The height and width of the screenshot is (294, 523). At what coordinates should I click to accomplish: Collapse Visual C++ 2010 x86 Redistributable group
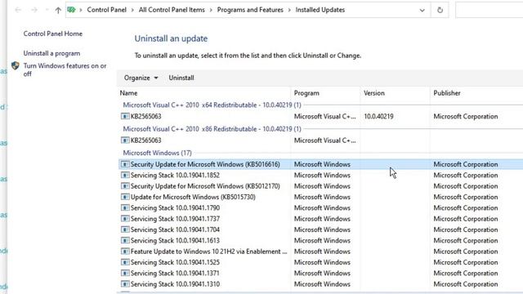click(x=212, y=129)
